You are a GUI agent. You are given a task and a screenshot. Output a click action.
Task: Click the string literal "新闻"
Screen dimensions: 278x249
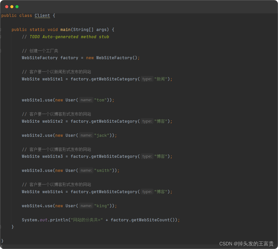[x=161, y=79]
